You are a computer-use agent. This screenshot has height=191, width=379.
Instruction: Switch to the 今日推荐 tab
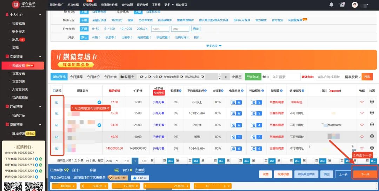[77, 77]
